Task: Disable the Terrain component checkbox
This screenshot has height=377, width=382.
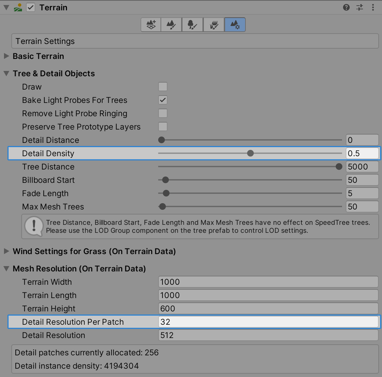Action: 31,7
